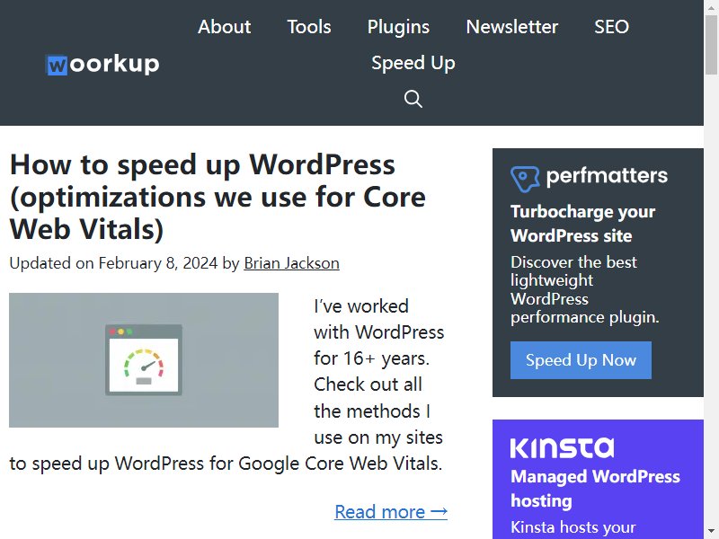Visit author Brian Jackson's link
The height and width of the screenshot is (539, 719).
pyautogui.click(x=291, y=263)
